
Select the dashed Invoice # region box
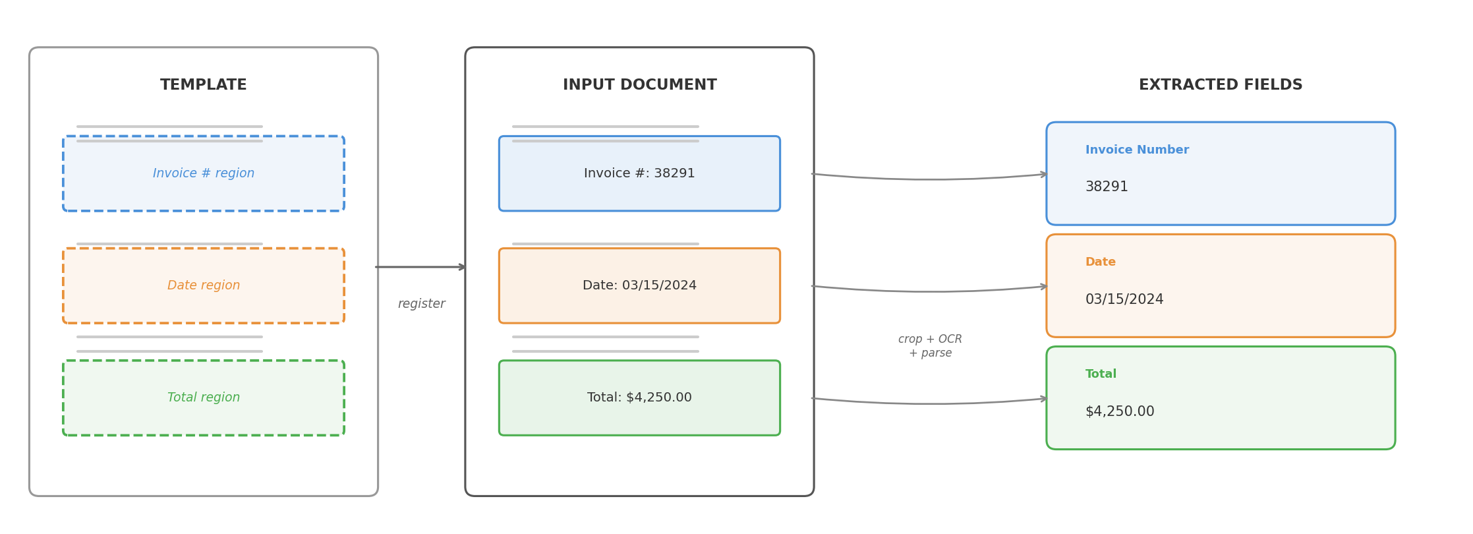[203, 173]
